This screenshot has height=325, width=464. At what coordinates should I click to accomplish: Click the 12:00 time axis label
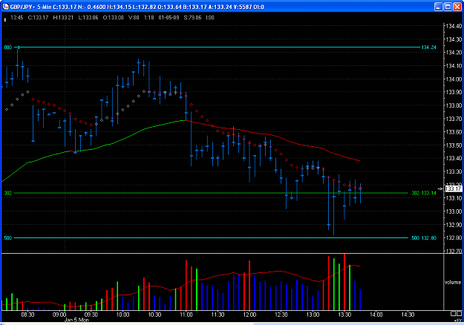(x=249, y=315)
